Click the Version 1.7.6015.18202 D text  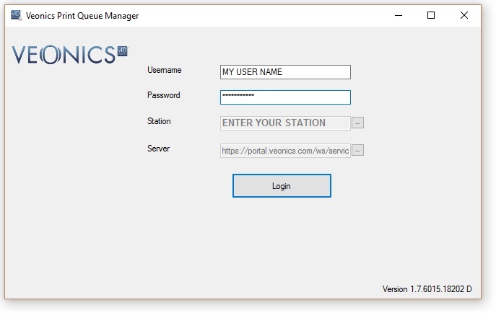[427, 289]
